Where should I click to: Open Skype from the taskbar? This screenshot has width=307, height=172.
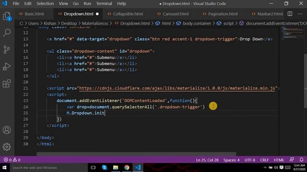[105, 168]
